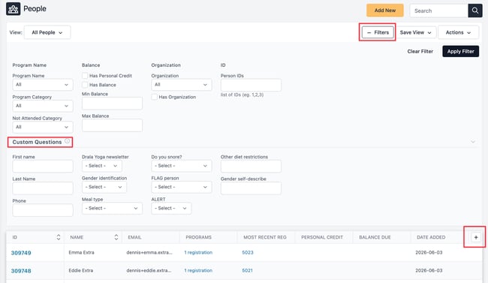Focus the Search input field
This screenshot has width=488, height=283.
click(439, 11)
